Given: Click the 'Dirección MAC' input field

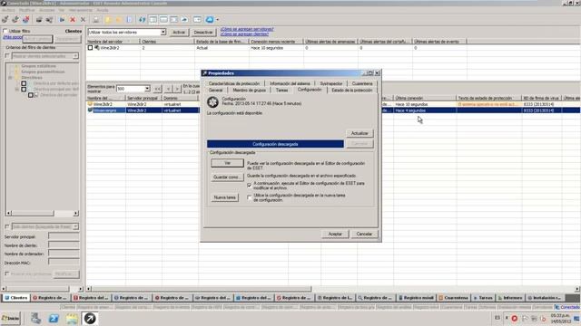Looking at the screenshot, I should coord(64,262).
